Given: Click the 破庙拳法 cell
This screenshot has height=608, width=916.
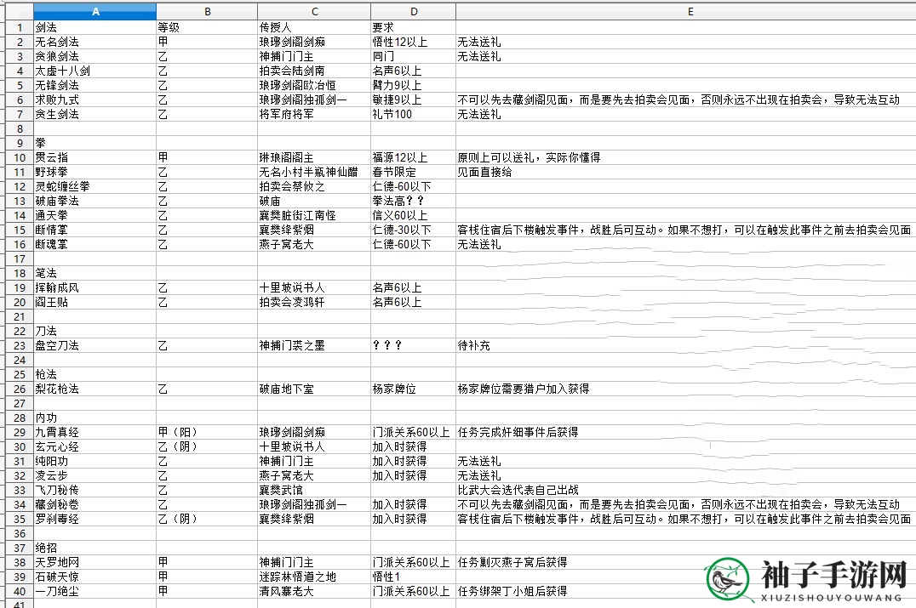Looking at the screenshot, I should pos(94,202).
